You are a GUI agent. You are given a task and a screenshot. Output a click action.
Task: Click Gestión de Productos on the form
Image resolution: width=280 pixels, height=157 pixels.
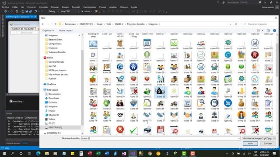23,29
